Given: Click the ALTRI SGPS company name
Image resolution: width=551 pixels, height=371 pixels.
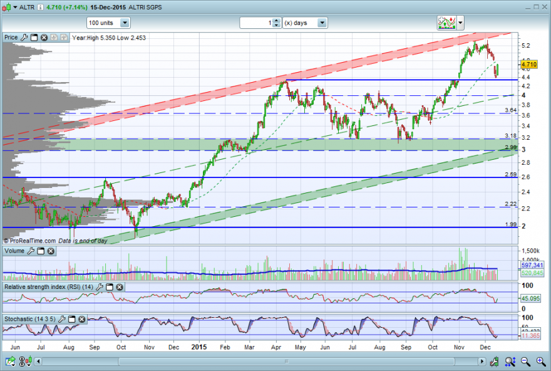Looking at the screenshot, I should [x=145, y=8].
